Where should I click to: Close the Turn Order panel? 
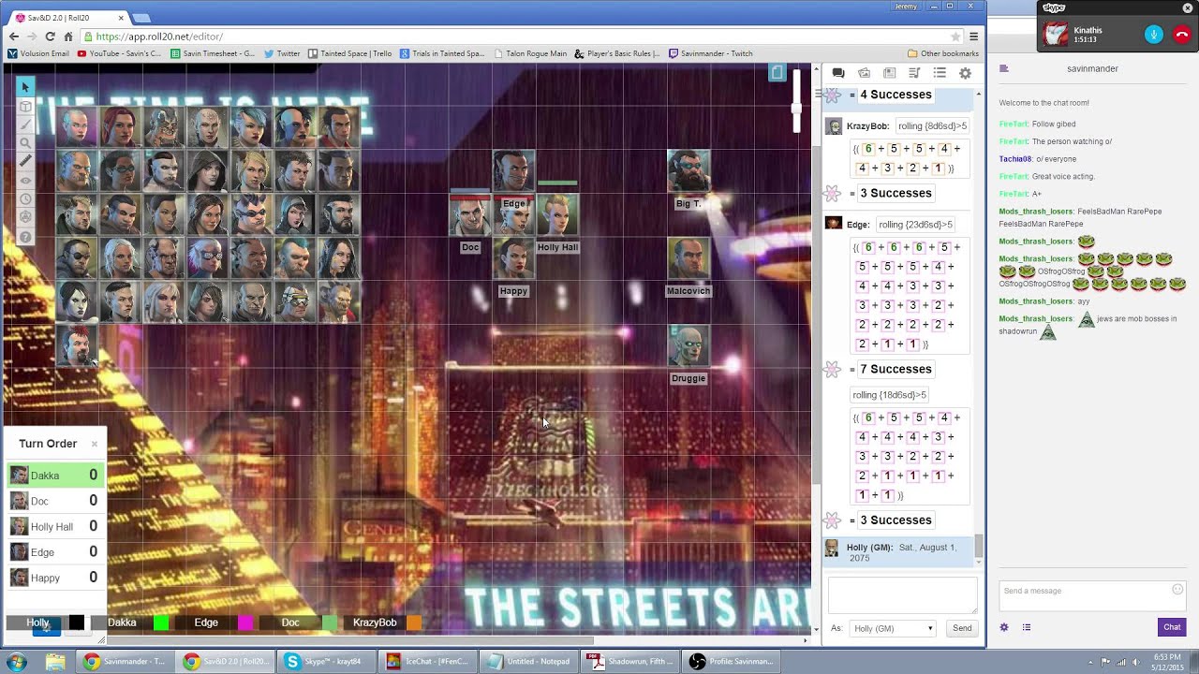coord(94,444)
